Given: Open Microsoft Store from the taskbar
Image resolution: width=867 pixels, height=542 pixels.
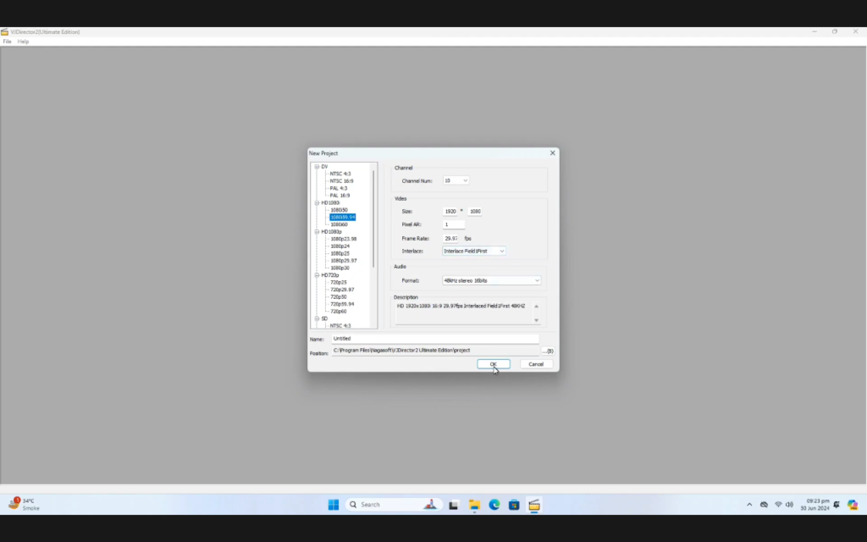Looking at the screenshot, I should click(514, 505).
